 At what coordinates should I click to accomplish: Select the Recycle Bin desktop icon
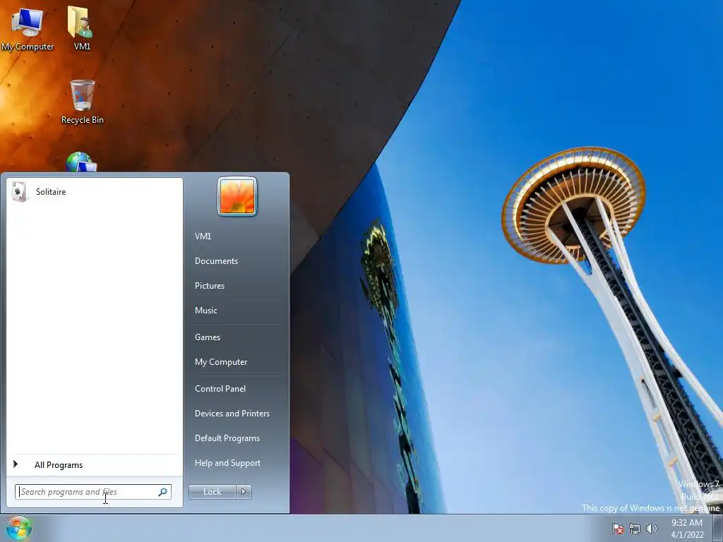click(x=82, y=102)
